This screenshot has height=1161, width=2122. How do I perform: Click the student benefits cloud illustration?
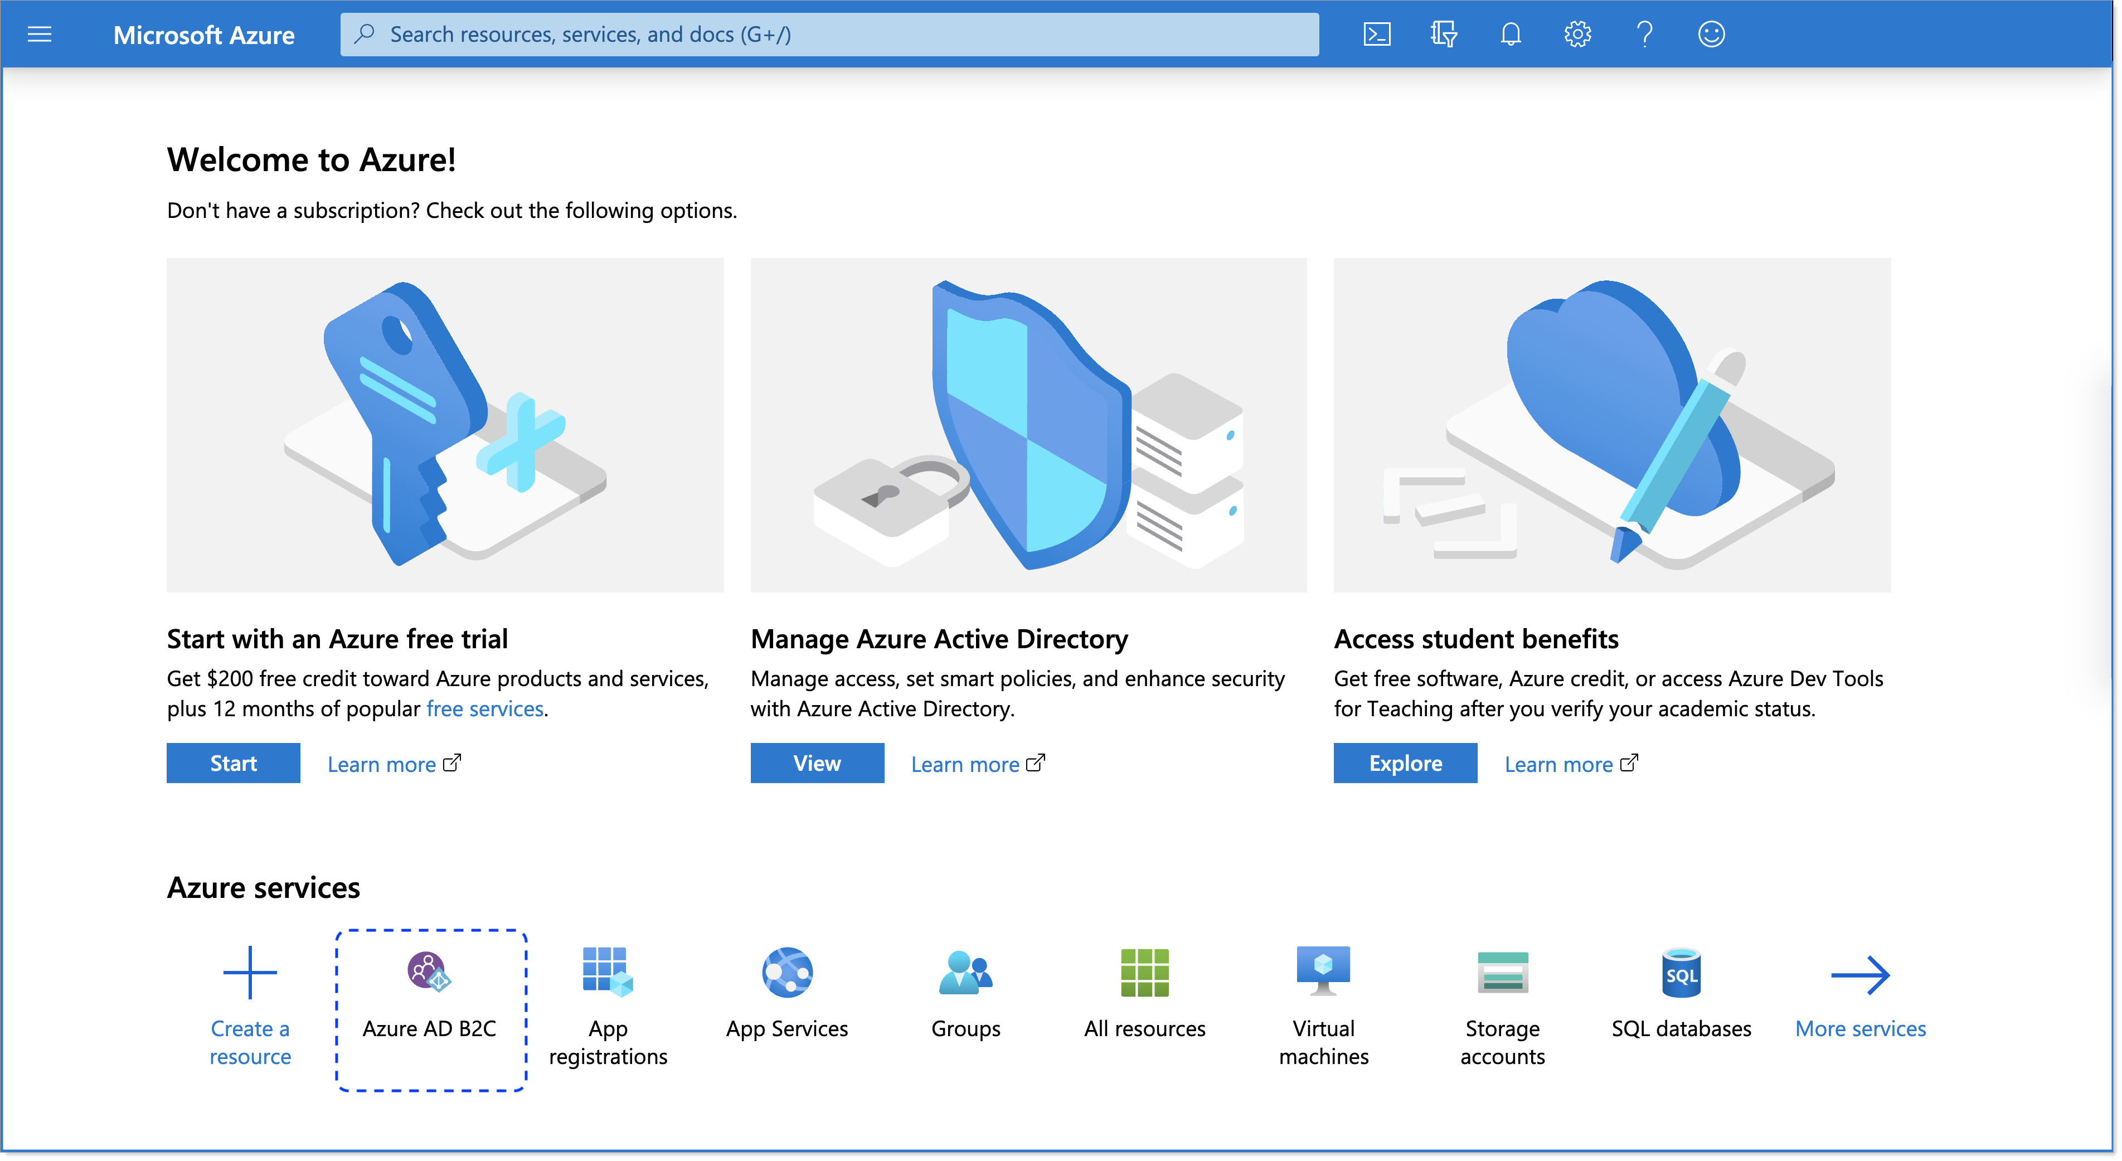coord(1612,425)
